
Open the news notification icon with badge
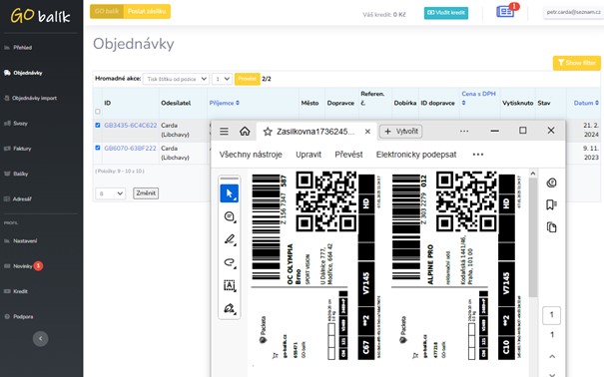pos(505,12)
